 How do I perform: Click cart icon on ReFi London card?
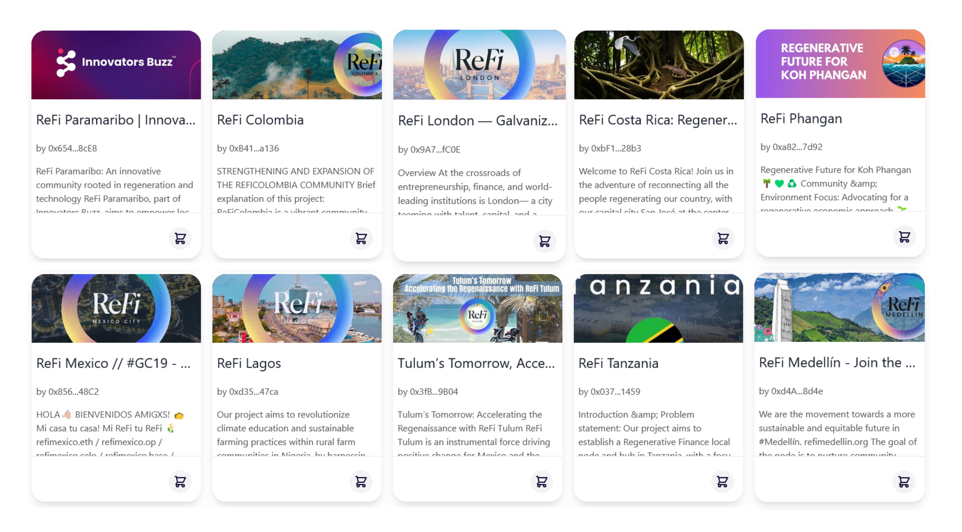click(x=544, y=241)
